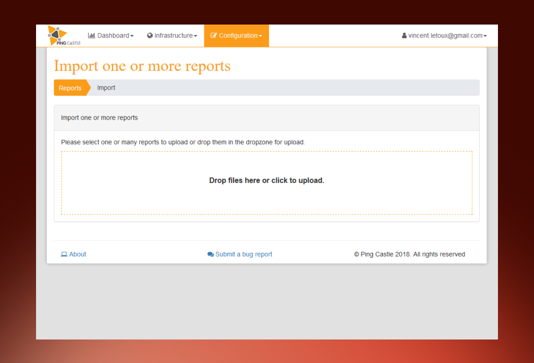Select the Import breadcrumb item
This screenshot has width=534, height=363.
tap(106, 88)
